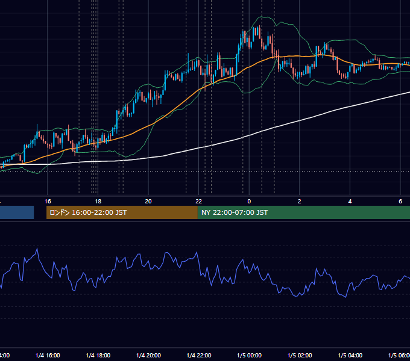The image size is (410, 361).
Task: Click the 1/4 22:00 date label
Action: pos(199,356)
